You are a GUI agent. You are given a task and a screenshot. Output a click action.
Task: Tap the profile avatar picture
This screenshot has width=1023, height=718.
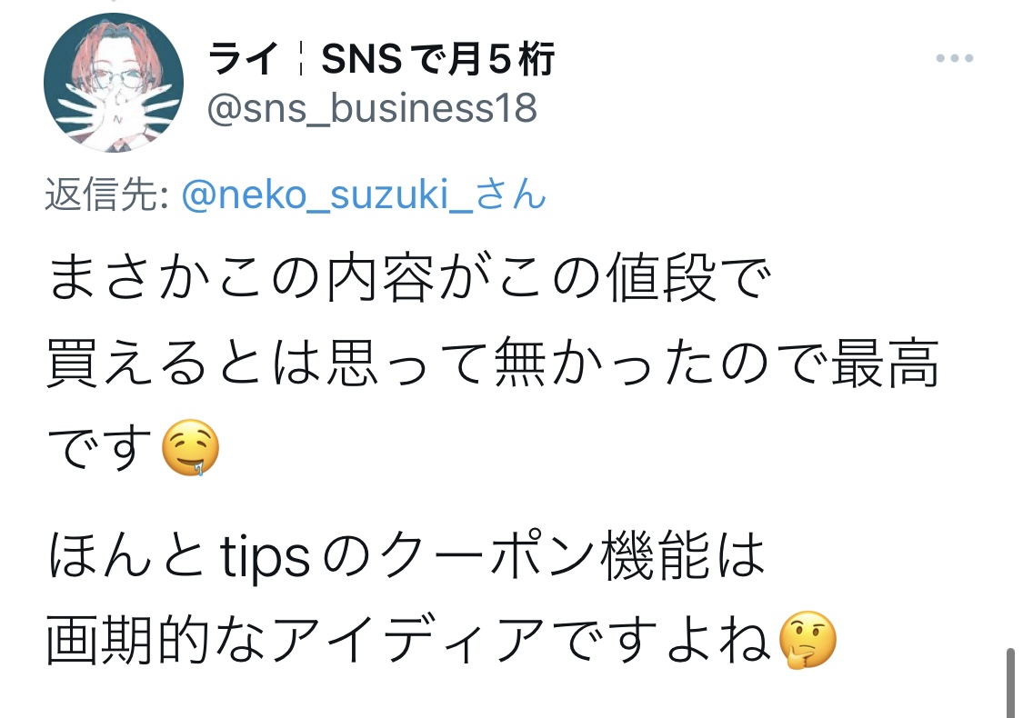[114, 83]
